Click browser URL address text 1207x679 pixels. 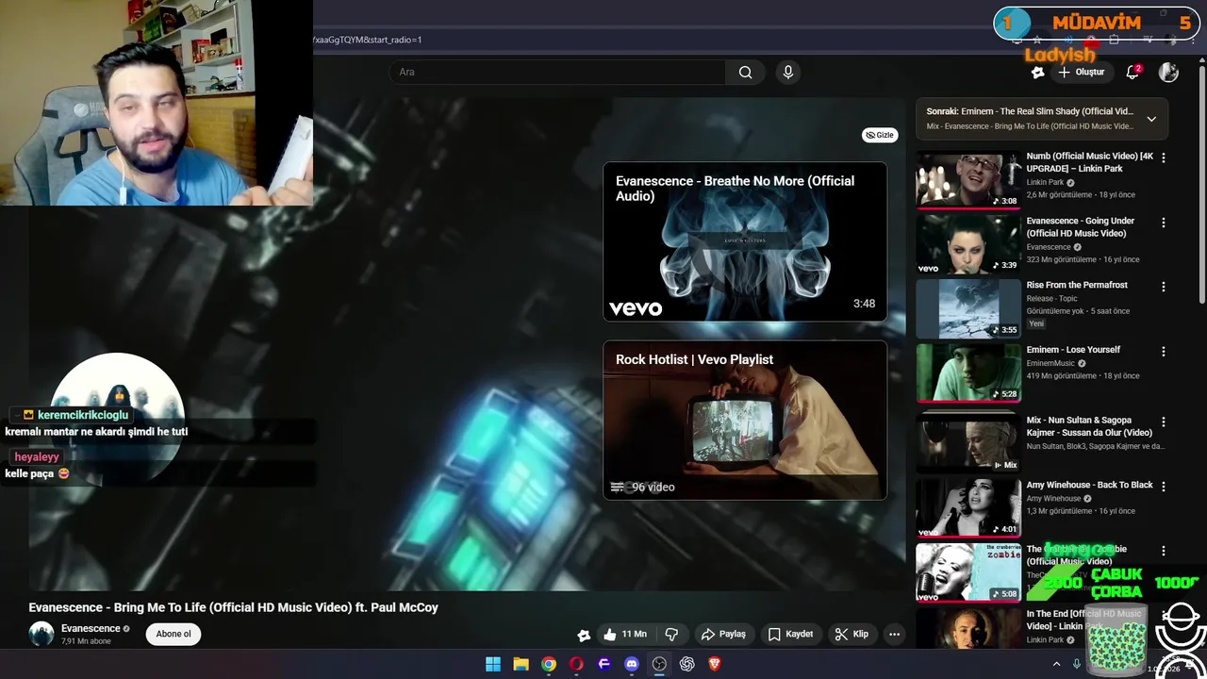(x=368, y=40)
